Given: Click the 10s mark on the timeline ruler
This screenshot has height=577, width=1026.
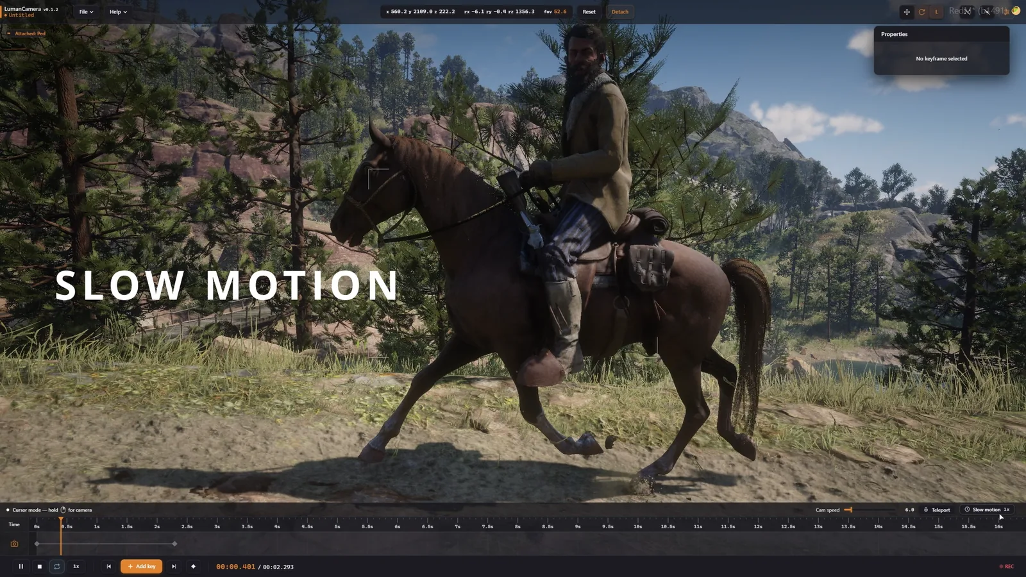Looking at the screenshot, I should coord(637,526).
